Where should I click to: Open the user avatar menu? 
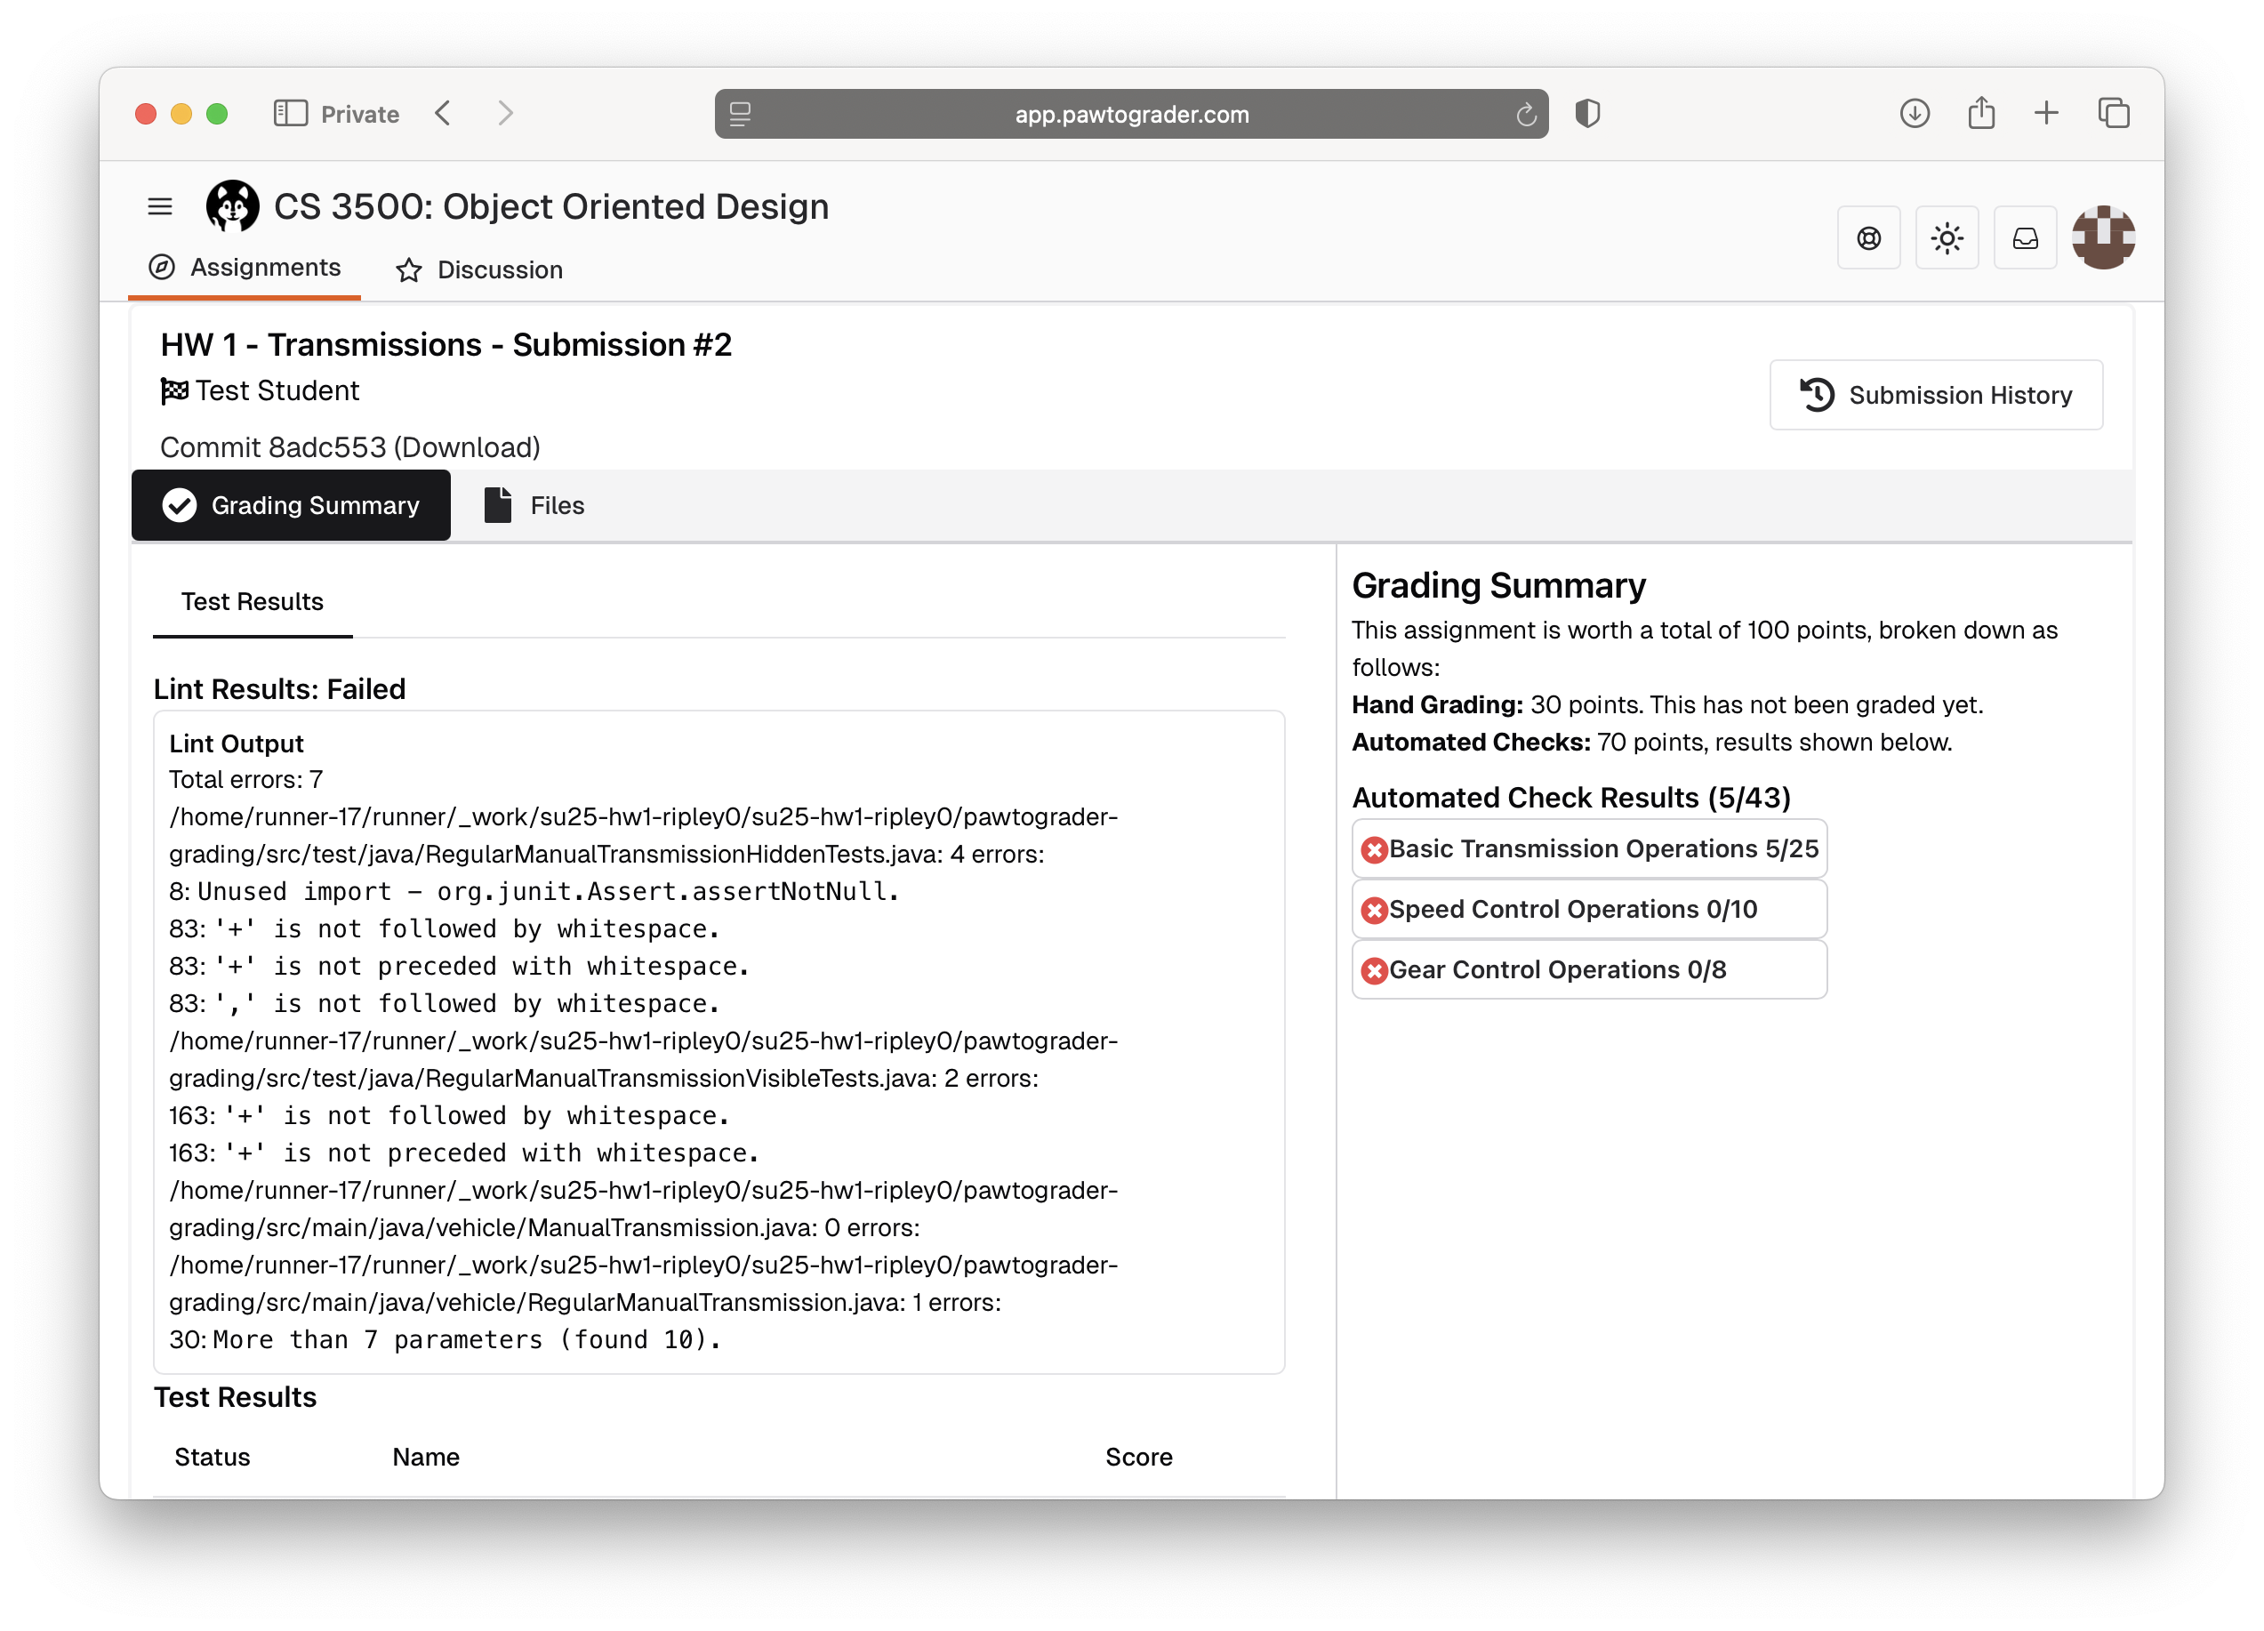2102,237
